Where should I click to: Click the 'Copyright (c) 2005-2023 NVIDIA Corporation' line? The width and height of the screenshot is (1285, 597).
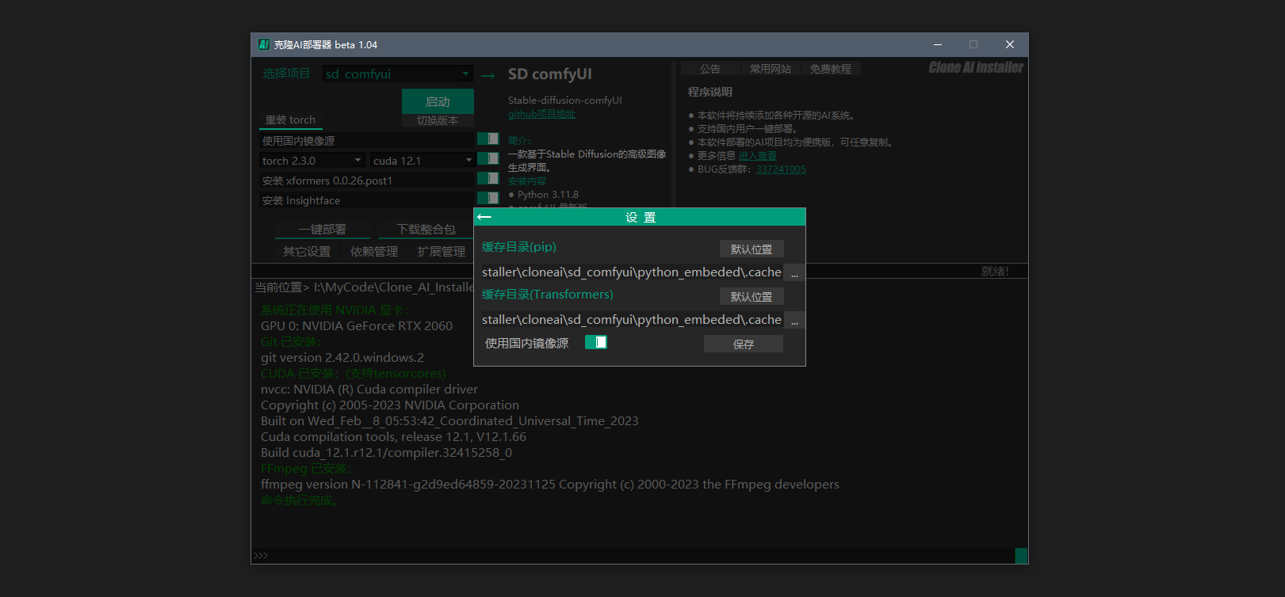(x=390, y=405)
